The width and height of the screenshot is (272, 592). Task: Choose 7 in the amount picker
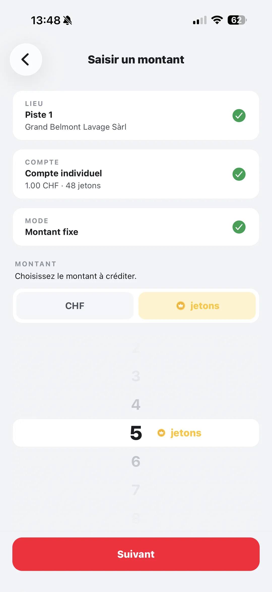(x=136, y=490)
